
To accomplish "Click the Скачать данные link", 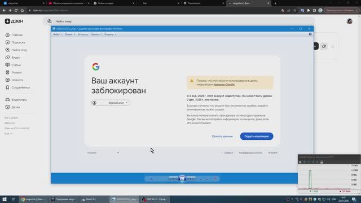I will pyautogui.click(x=222, y=136).
